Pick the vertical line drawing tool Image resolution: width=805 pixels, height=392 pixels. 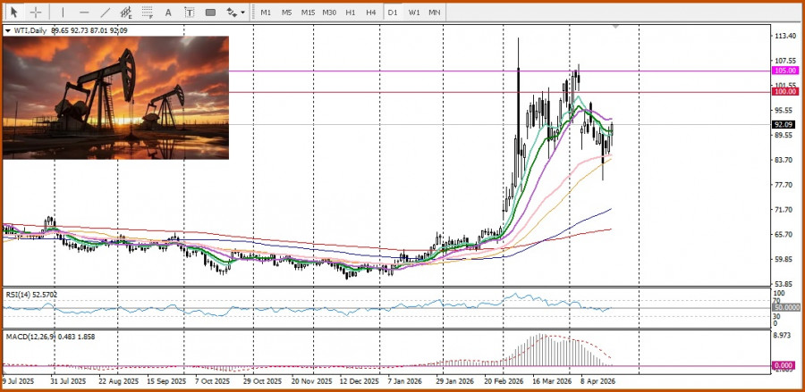point(63,13)
